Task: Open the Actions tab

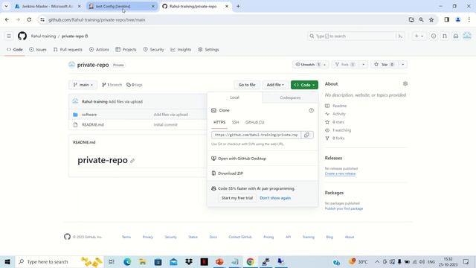Action: pyautogui.click(x=99, y=50)
